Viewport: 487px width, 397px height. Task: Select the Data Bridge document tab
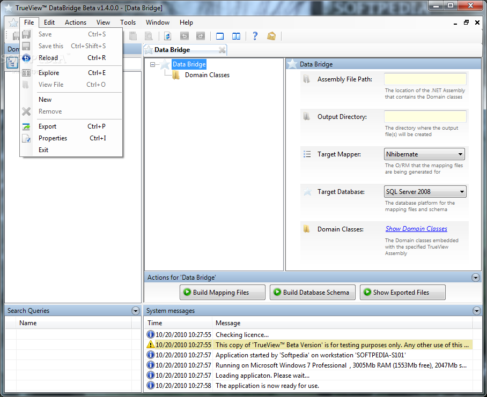[x=185, y=50]
